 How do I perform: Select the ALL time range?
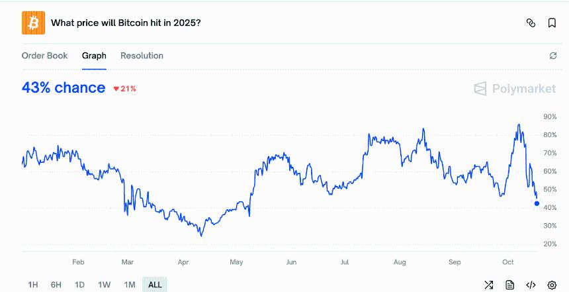coord(155,285)
